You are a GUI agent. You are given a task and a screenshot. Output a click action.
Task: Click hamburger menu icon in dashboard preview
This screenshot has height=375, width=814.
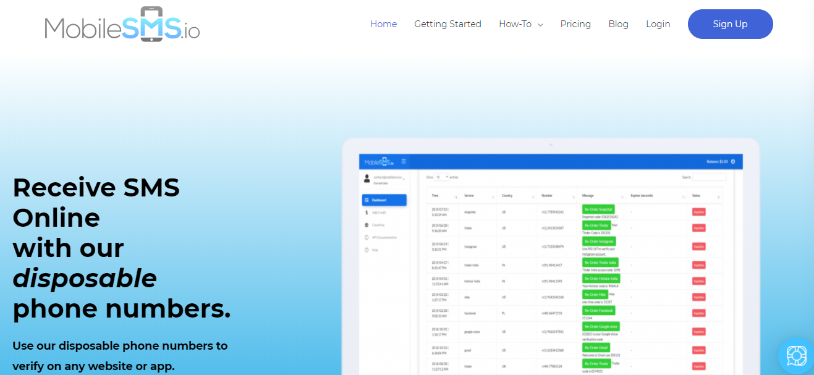[x=404, y=161]
